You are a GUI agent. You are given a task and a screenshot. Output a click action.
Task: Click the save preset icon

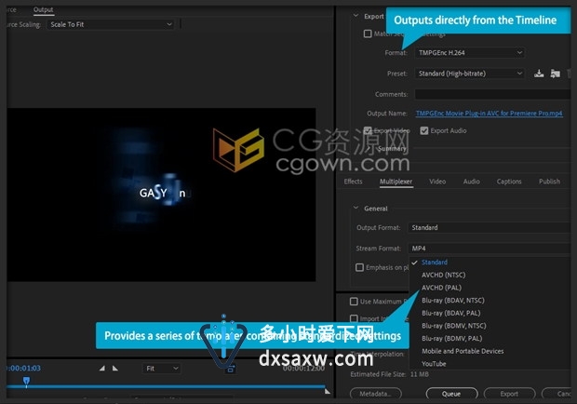point(539,74)
